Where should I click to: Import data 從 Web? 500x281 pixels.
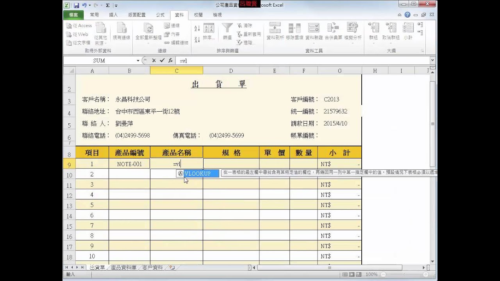(x=77, y=34)
